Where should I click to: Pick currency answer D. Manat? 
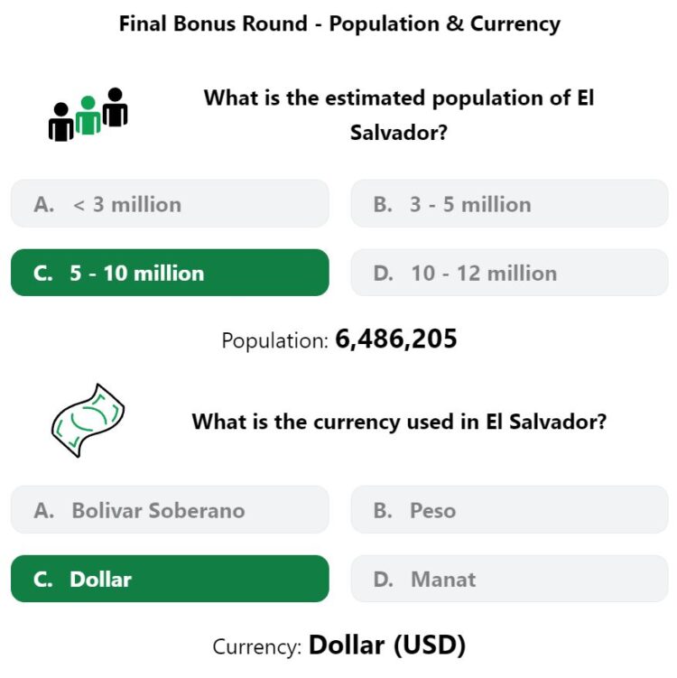click(510, 579)
